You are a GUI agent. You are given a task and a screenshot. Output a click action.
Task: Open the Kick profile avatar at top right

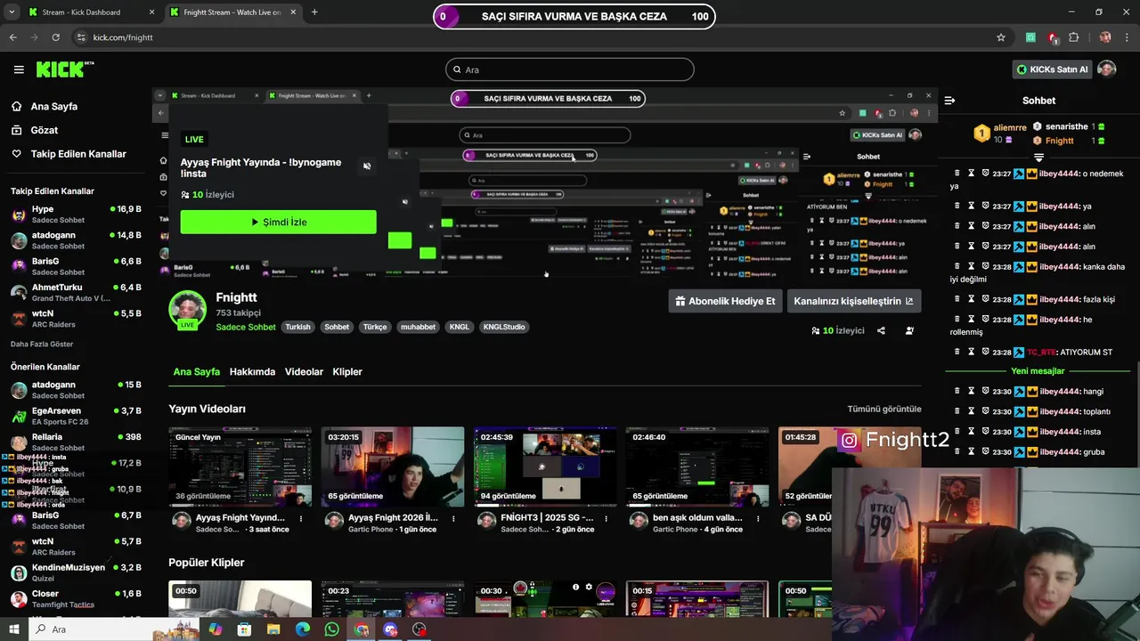(x=1107, y=69)
